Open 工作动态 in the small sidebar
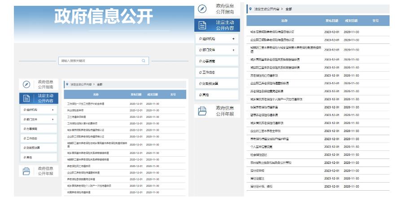 32,138
